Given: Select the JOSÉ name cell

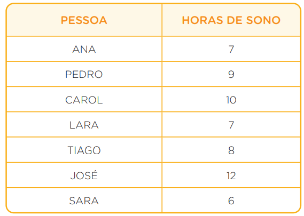Looking at the screenshot, I should [84, 175].
